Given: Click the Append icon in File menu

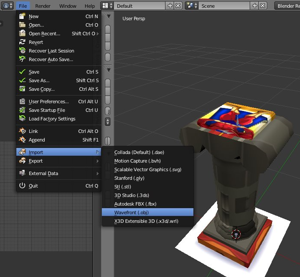Looking at the screenshot, I should (x=22, y=140).
